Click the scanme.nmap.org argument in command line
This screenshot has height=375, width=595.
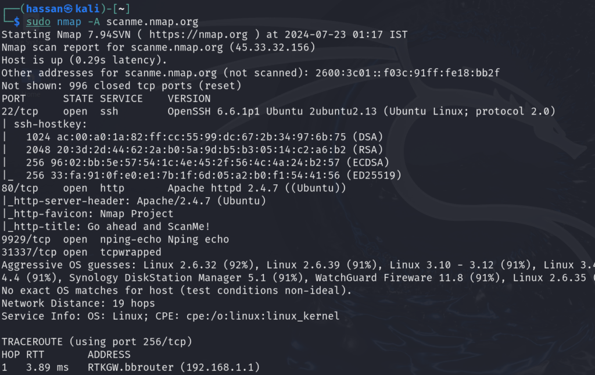(x=152, y=22)
